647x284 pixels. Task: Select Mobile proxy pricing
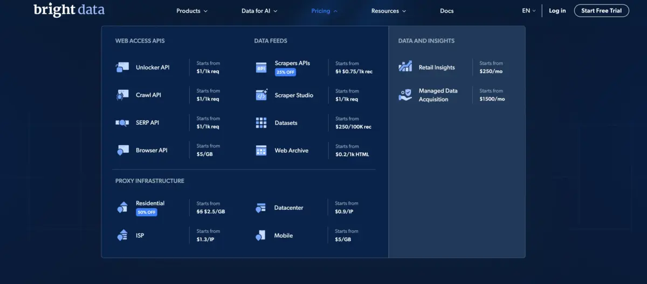(284, 235)
